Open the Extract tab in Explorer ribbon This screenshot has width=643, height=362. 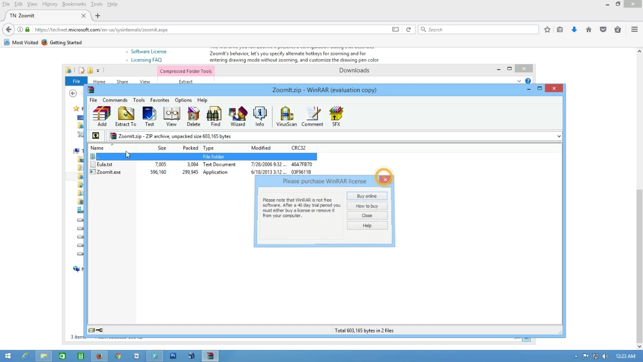click(185, 81)
